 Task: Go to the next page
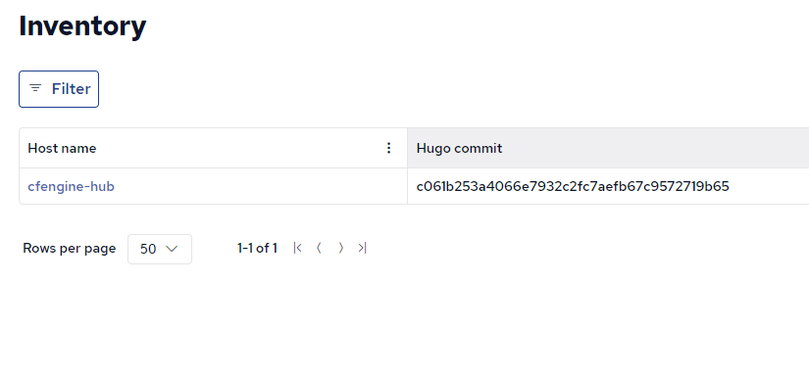coord(340,248)
